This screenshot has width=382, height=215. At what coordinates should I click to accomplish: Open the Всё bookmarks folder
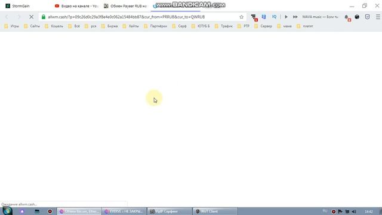pyautogui.click(x=74, y=26)
